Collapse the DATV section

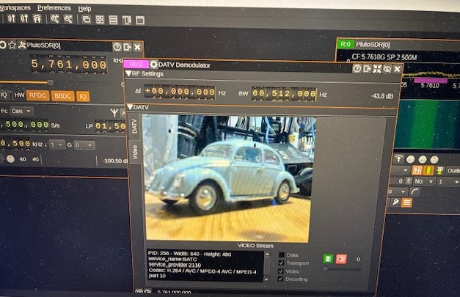coord(130,106)
